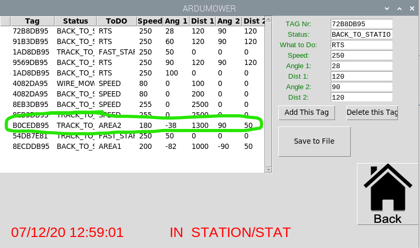The image size is (420, 248).
Task: Click the -90 Ang 2 cell
Action: click(223, 146)
